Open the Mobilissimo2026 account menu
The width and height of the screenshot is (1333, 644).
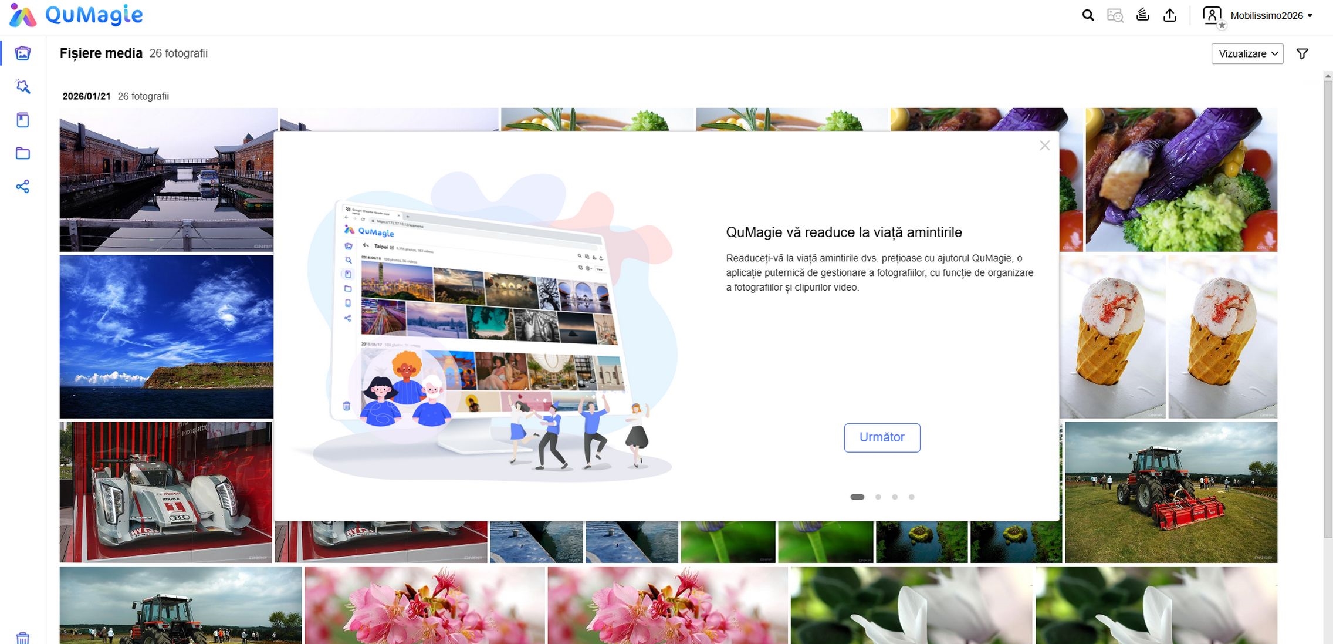pyautogui.click(x=1271, y=16)
